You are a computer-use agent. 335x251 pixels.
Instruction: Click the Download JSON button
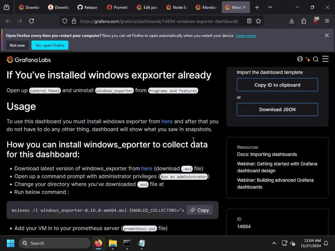(277, 109)
